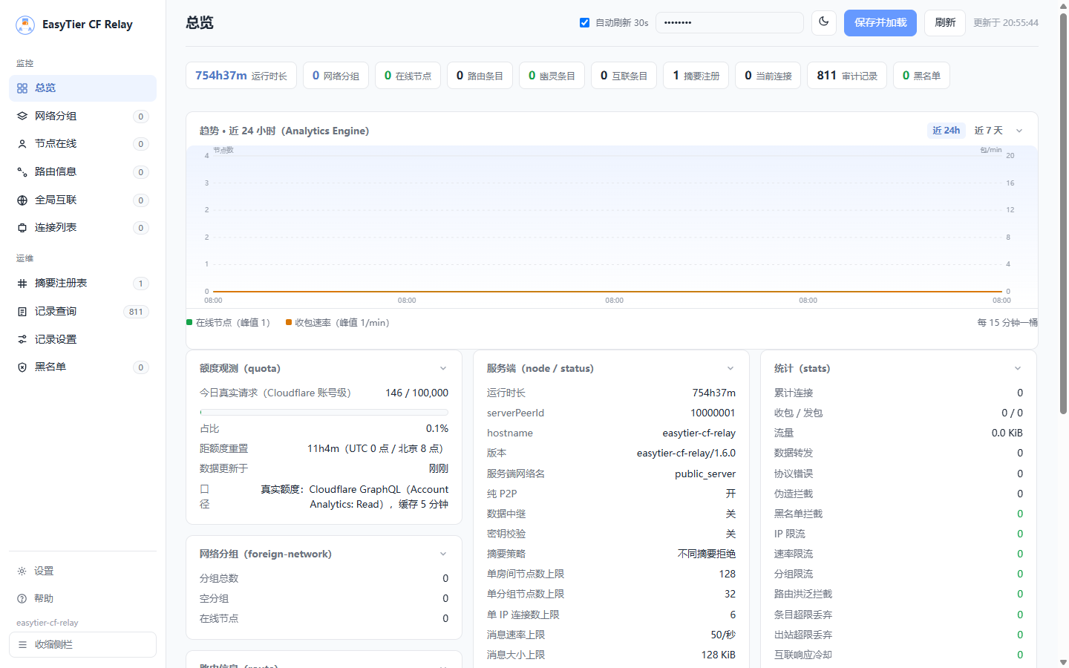The width and height of the screenshot is (1069, 668).
Task: Click the 保存并加载 button
Action: [x=880, y=23]
